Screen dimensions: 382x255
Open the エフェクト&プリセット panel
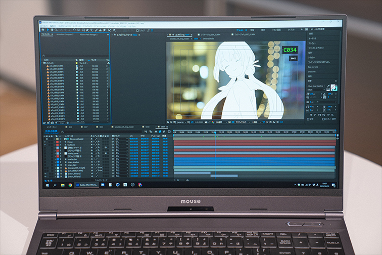pos(316,48)
